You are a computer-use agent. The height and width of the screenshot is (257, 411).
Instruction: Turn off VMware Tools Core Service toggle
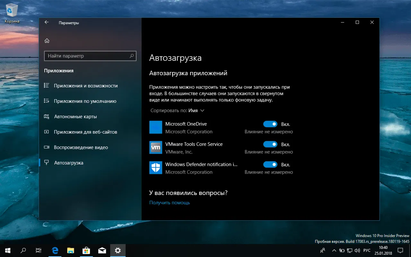[x=270, y=144]
